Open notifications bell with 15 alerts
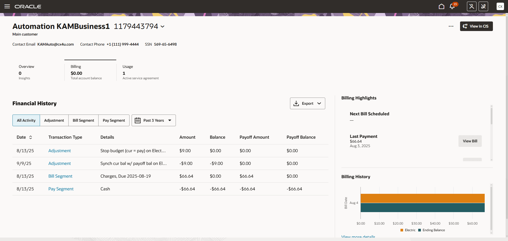 click(x=452, y=6)
